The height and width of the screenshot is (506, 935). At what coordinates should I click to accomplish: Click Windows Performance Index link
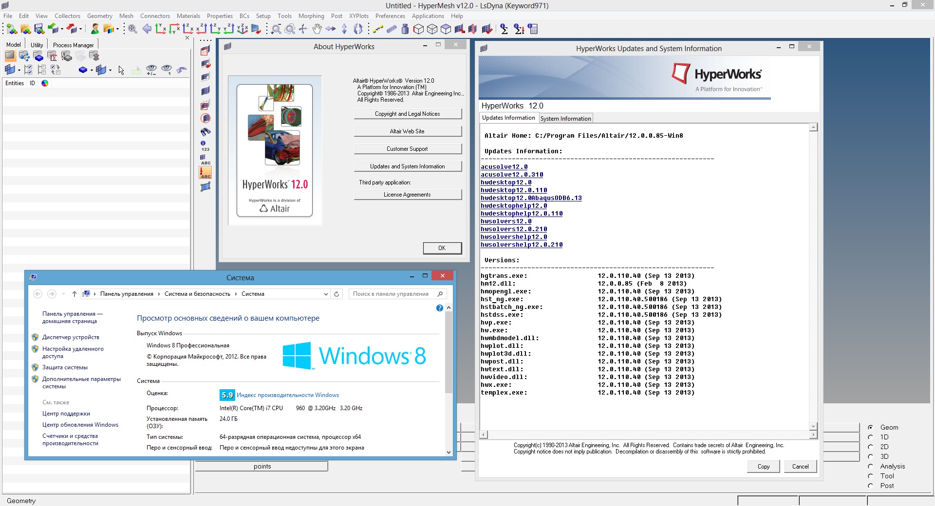pyautogui.click(x=288, y=395)
